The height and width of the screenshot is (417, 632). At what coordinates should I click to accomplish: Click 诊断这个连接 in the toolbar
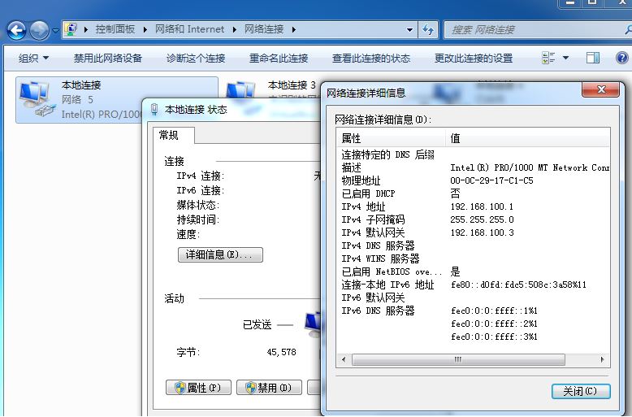[x=196, y=58]
